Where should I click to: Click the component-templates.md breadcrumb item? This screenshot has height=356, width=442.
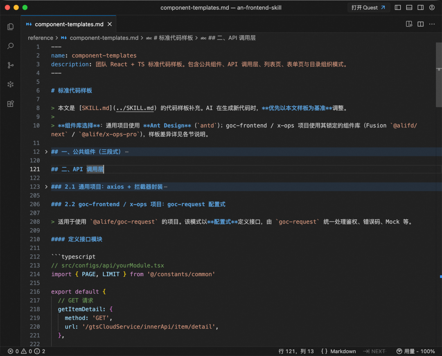point(104,38)
